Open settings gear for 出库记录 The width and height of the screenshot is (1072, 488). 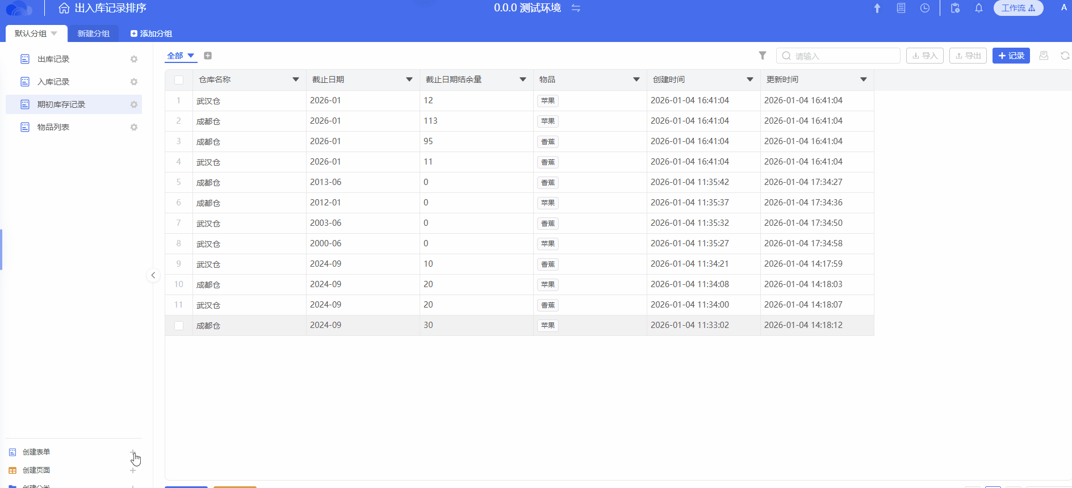click(x=134, y=59)
